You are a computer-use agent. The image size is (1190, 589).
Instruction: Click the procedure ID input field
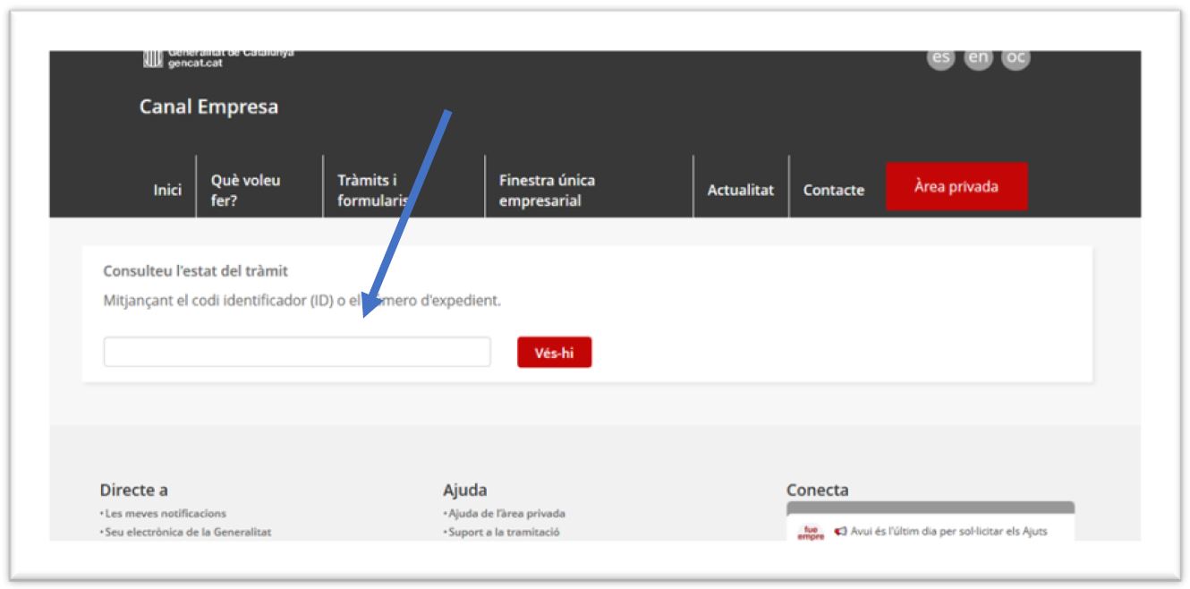pos(297,352)
